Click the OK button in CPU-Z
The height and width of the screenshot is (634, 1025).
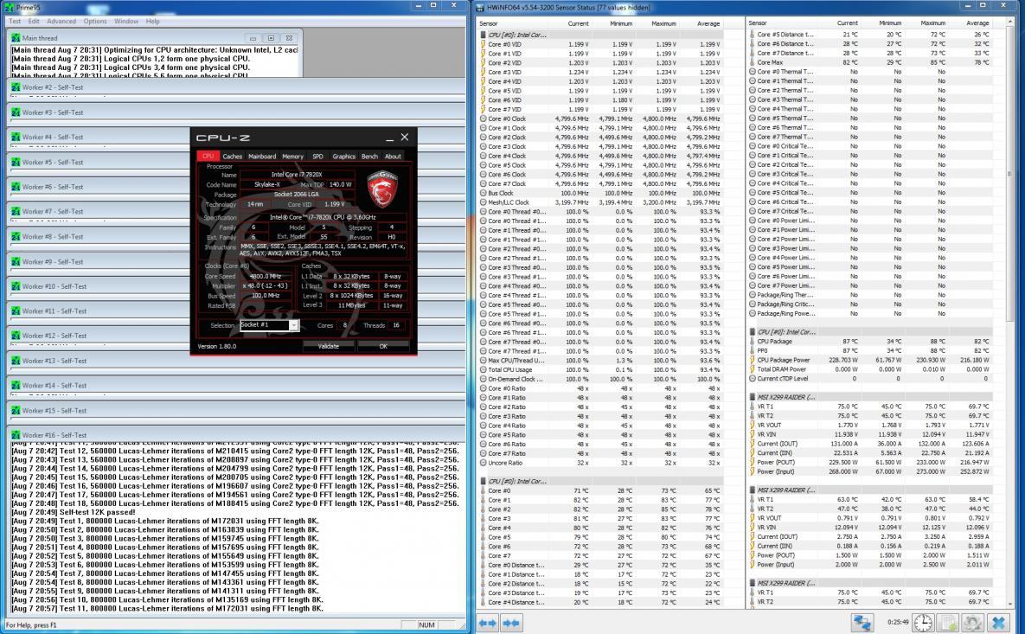click(x=383, y=346)
